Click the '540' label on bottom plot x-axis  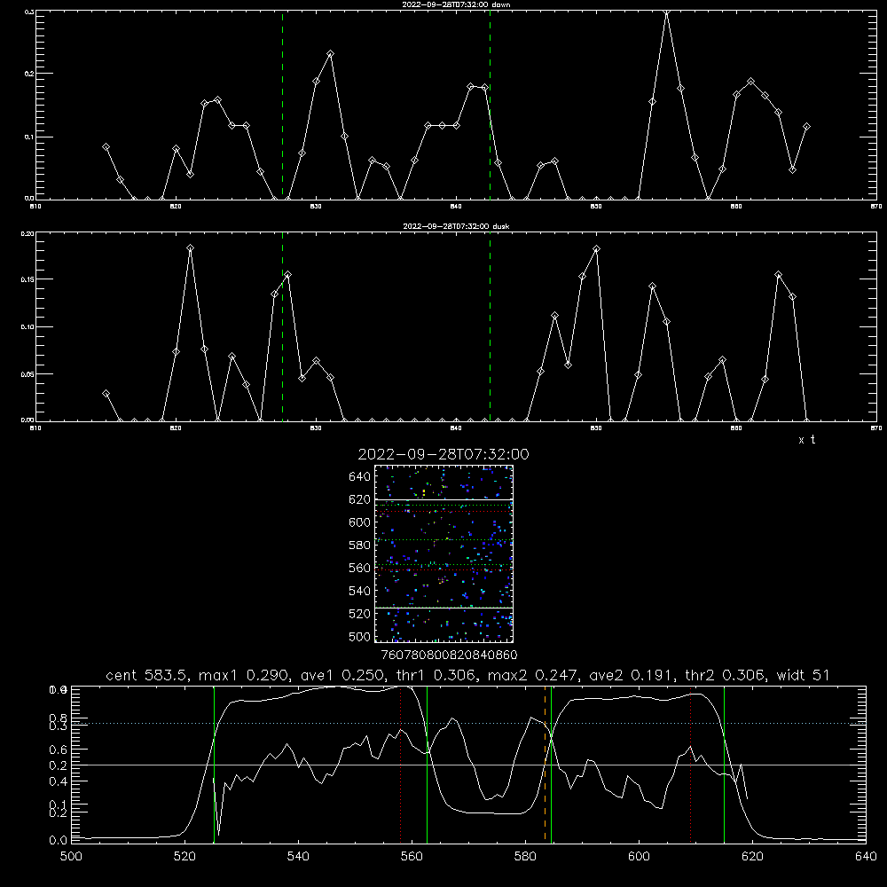[298, 856]
